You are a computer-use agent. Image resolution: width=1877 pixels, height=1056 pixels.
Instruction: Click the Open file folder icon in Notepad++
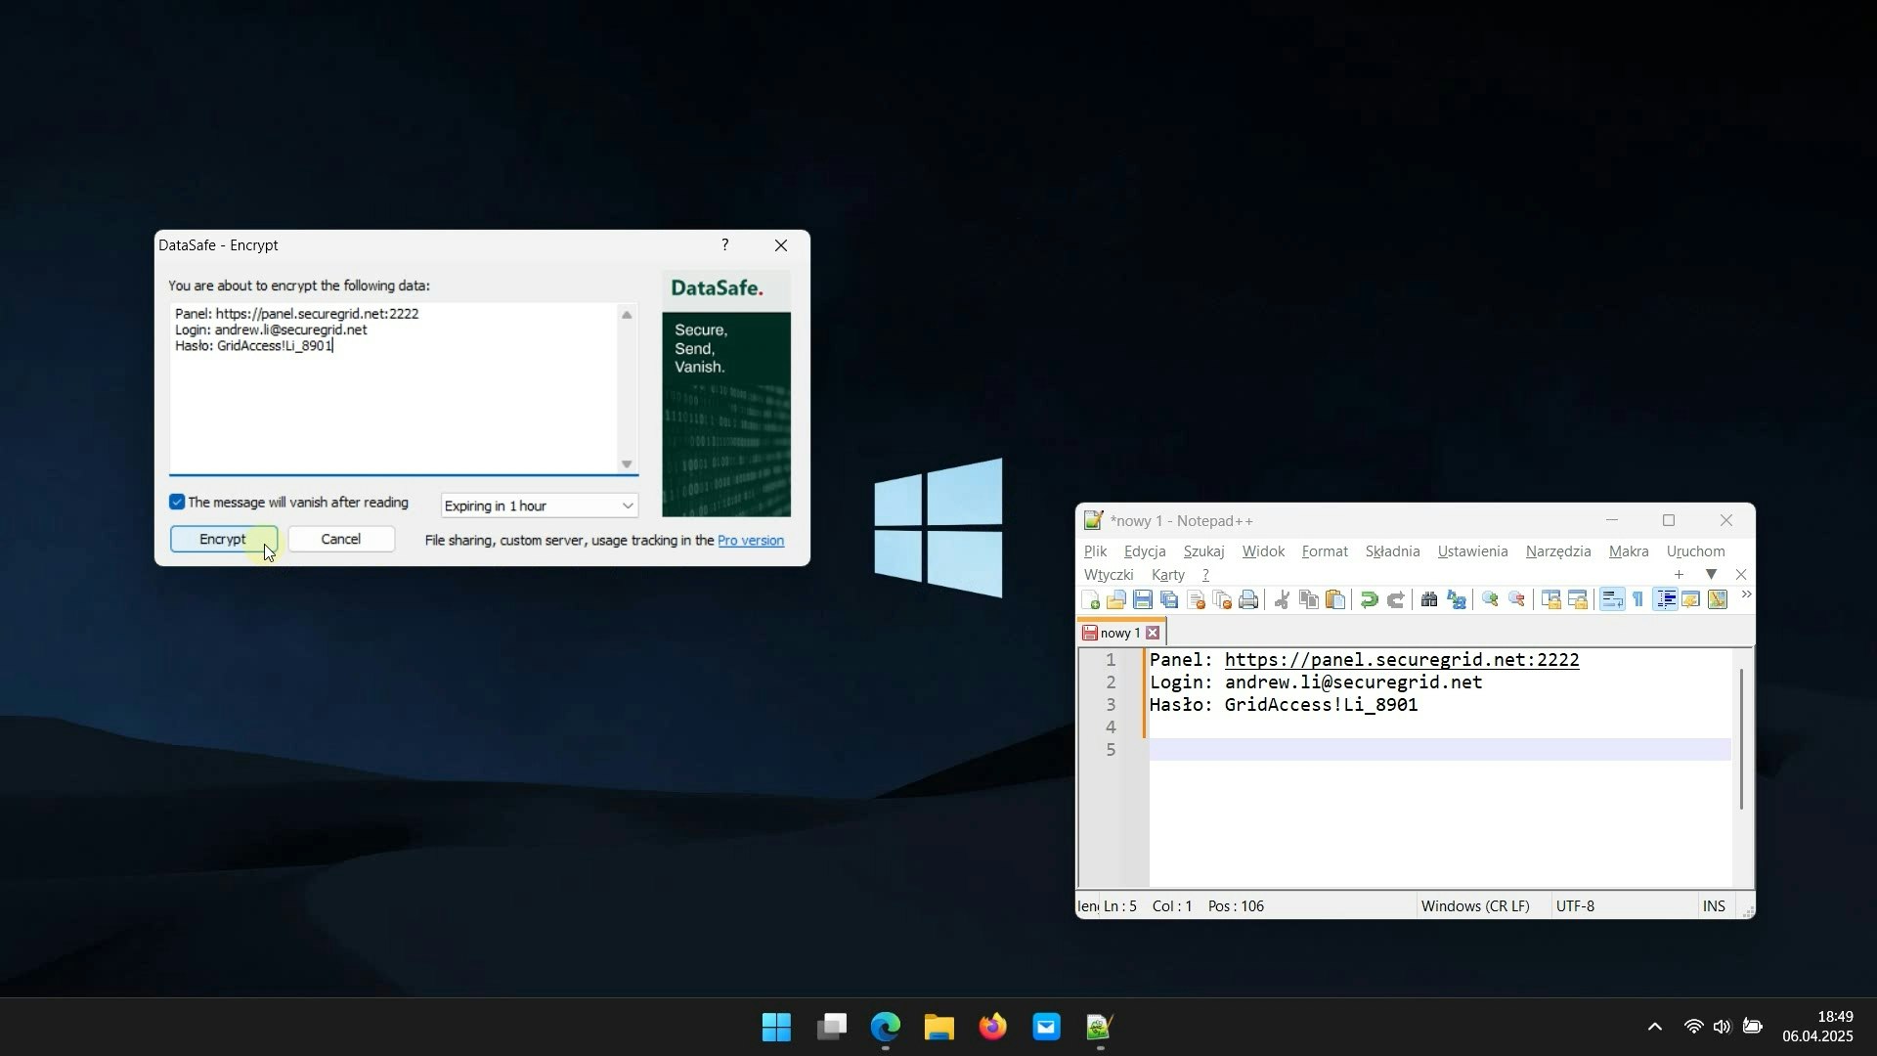click(1116, 600)
